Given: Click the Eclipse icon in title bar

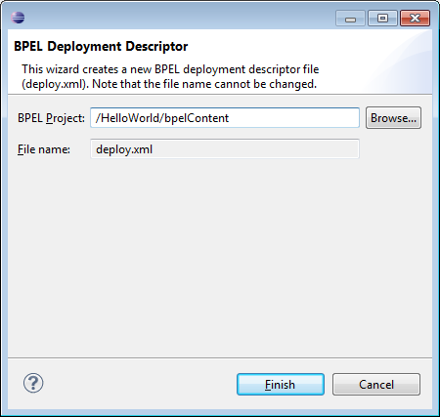Looking at the screenshot, I should click(x=18, y=18).
